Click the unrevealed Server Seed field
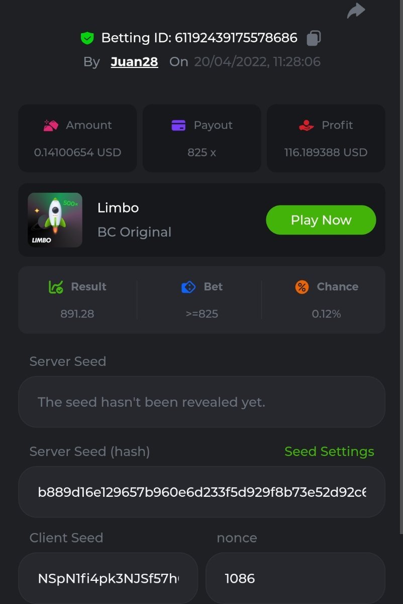Viewport: 403px width, 604px height. pyautogui.click(x=201, y=402)
